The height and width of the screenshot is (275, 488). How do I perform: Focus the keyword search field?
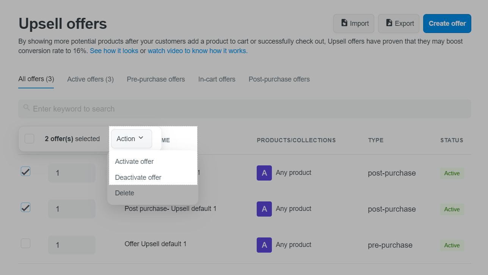pyautogui.click(x=245, y=109)
